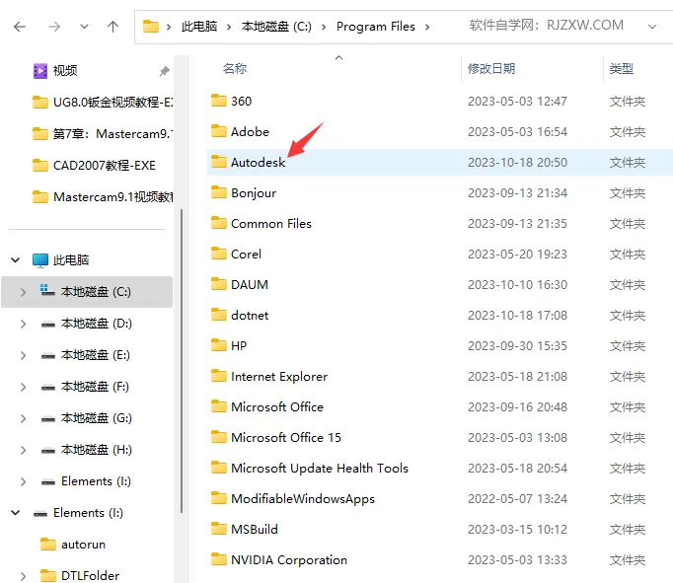Screen dimensions: 673x583
Task: Select the 本地磁盘 (D:) drive icon
Action: coord(48,325)
